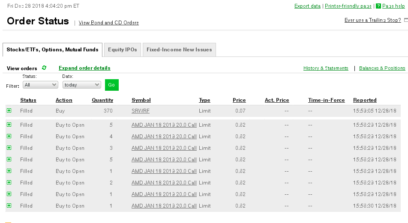408x223 pixels.
Task: Click the small icon after Trailing Stop link
Action: (x=406, y=20)
